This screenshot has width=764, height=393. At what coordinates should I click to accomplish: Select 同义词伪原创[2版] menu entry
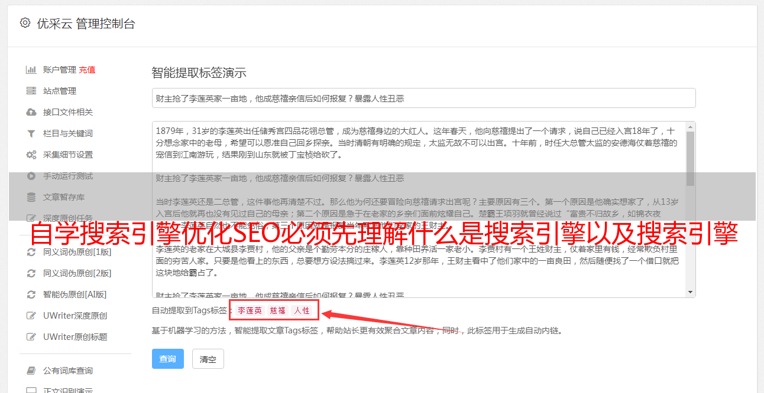pyautogui.click(x=77, y=273)
